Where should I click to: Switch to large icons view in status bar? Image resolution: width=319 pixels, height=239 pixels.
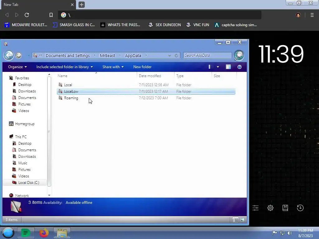(x=242, y=220)
